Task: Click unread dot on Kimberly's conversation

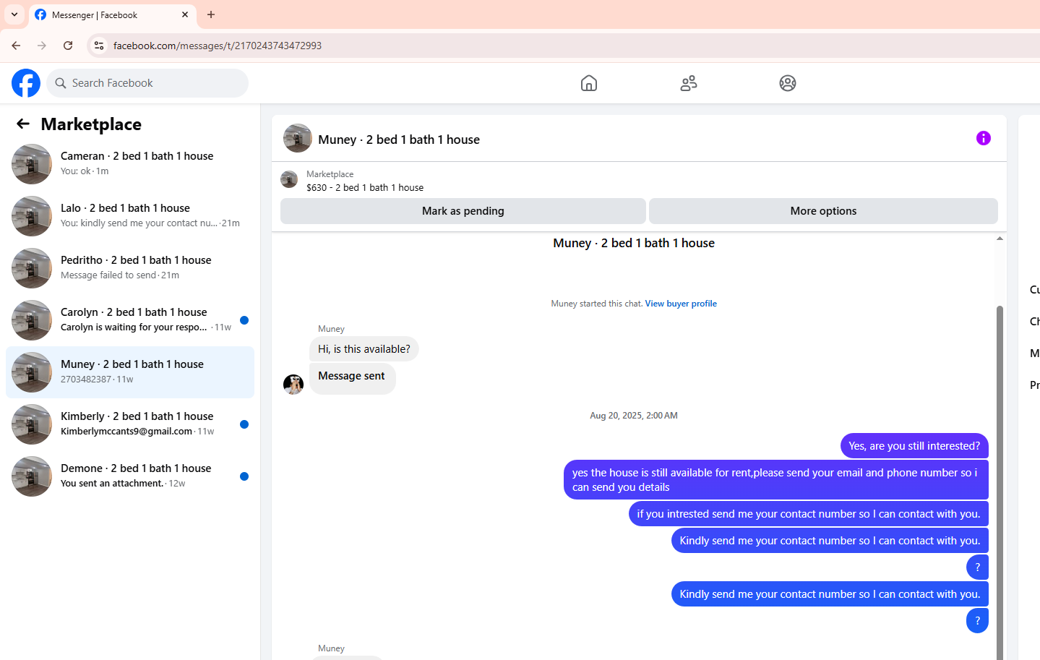Action: 244,424
